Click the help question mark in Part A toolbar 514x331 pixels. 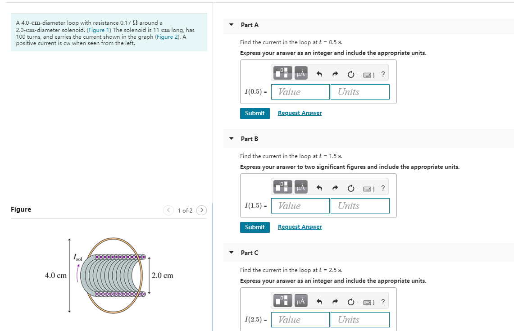[x=383, y=73]
